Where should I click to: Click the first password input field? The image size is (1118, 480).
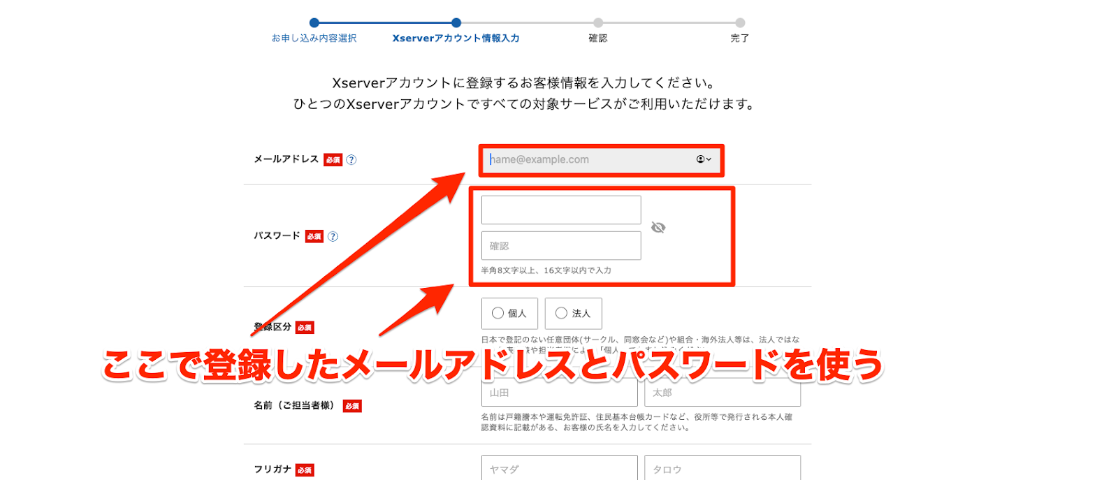tap(561, 210)
